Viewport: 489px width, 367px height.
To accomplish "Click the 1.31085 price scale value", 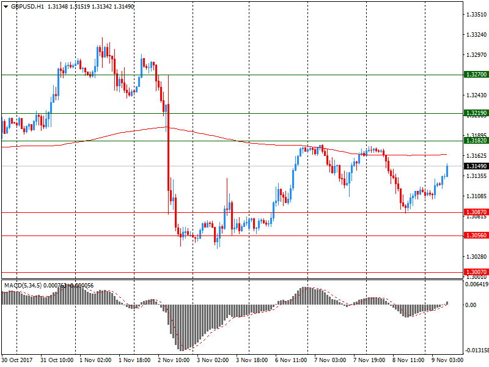I will tap(476, 196).
